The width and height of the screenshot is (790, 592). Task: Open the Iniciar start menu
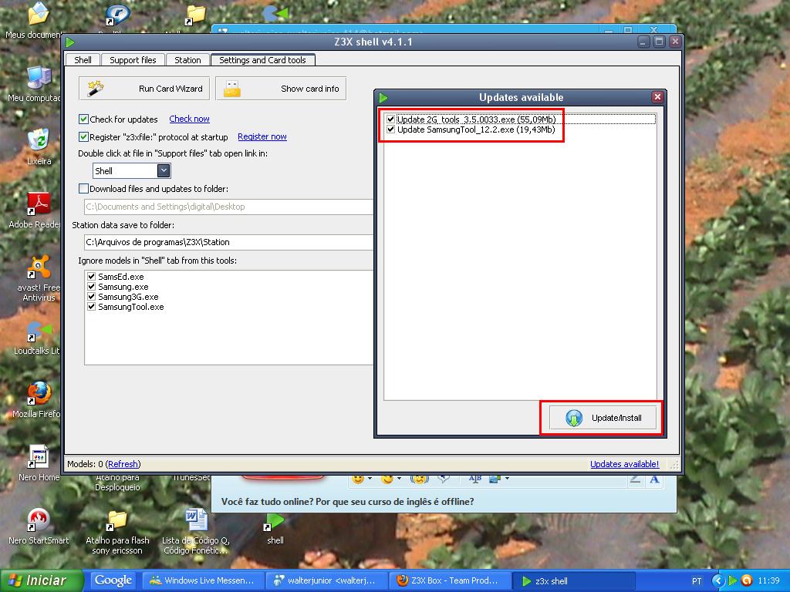coord(41,580)
